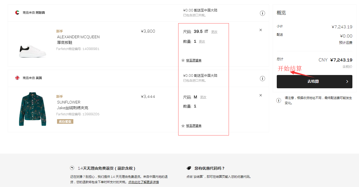Move the Sunflower jacket to the wishlist
Image resolution: width=359 pixels, height=187 pixels.
pos(194,126)
